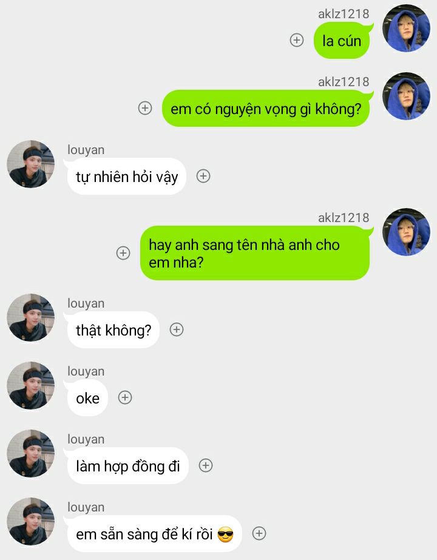Tap the plus icon next to 'em có nguyện vọng gì không?'
This screenshot has height=560, width=437.
coord(145,108)
